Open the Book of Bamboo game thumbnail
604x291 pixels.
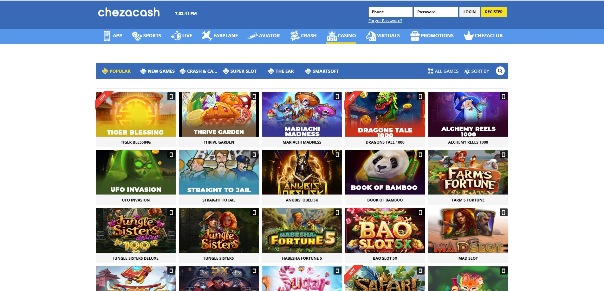(385, 172)
